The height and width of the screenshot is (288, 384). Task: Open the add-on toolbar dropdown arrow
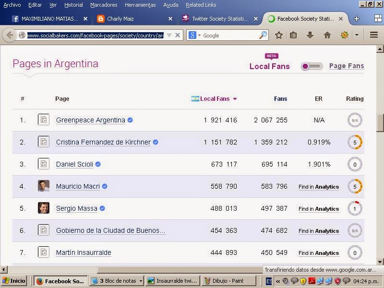pos(357,35)
